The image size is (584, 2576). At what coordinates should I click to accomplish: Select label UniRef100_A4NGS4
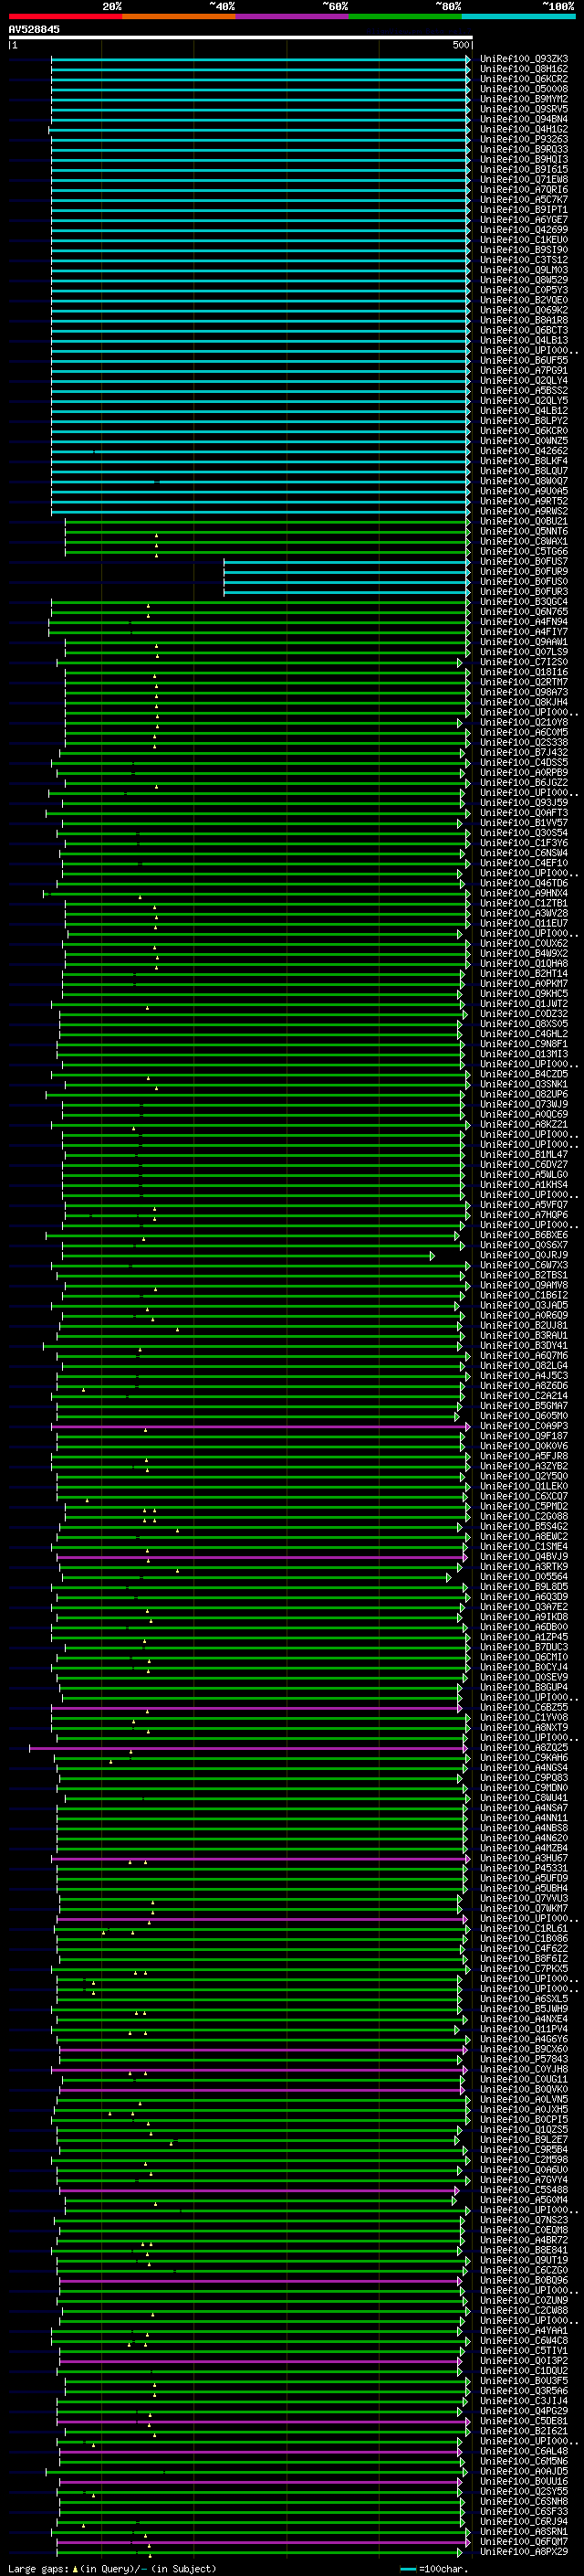[x=524, y=1768]
